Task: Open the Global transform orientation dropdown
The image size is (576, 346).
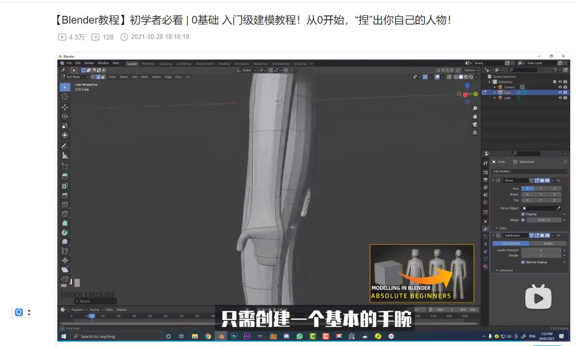Action: 246,70
